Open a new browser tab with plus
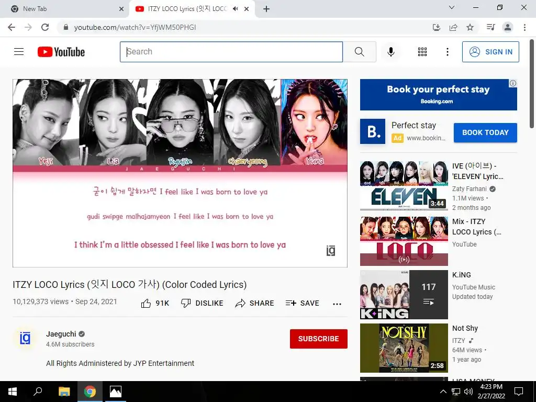 (266, 9)
